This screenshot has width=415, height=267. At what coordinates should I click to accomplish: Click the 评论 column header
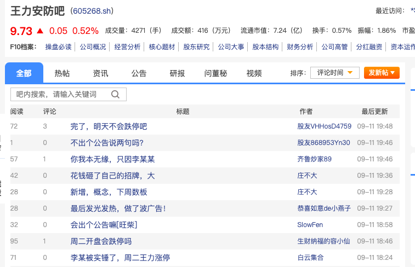coord(50,112)
